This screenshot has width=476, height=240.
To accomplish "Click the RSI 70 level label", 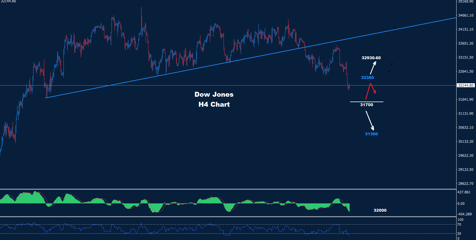I will [x=459, y=225].
